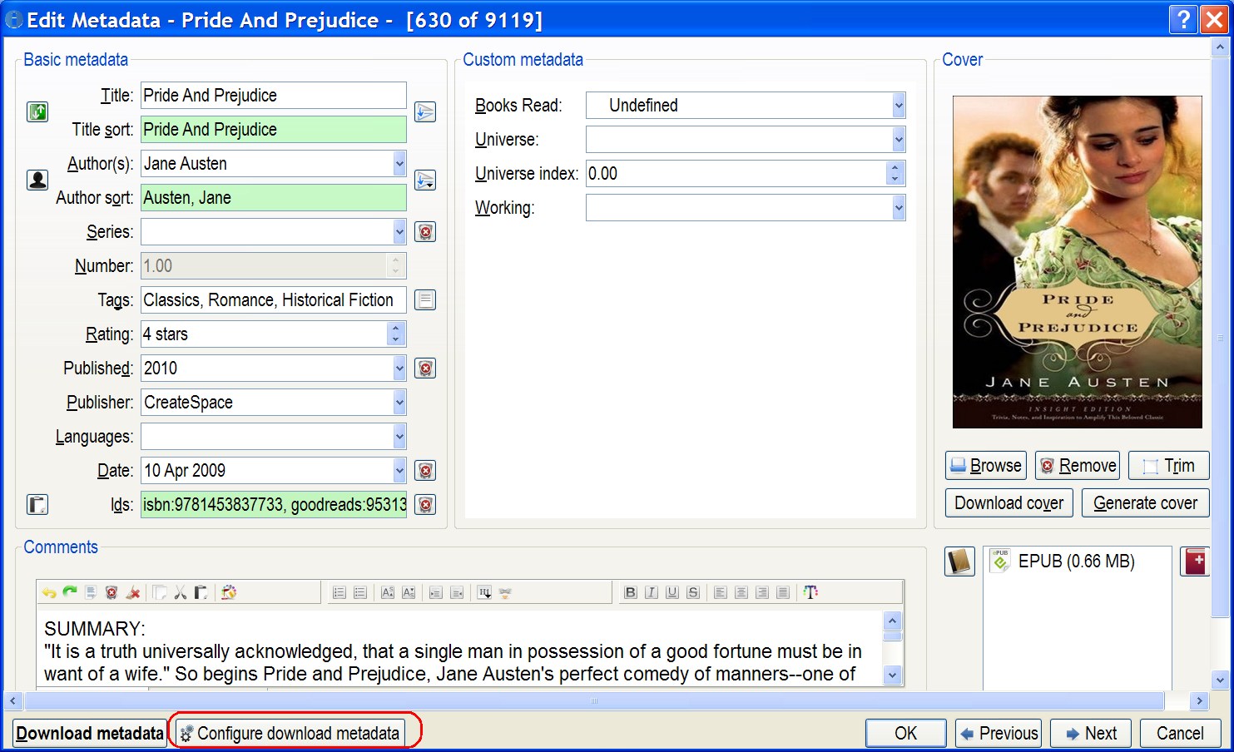Click the Pride and Prejudice cover image
Viewport: 1234px width, 752px height.
coord(1078,262)
